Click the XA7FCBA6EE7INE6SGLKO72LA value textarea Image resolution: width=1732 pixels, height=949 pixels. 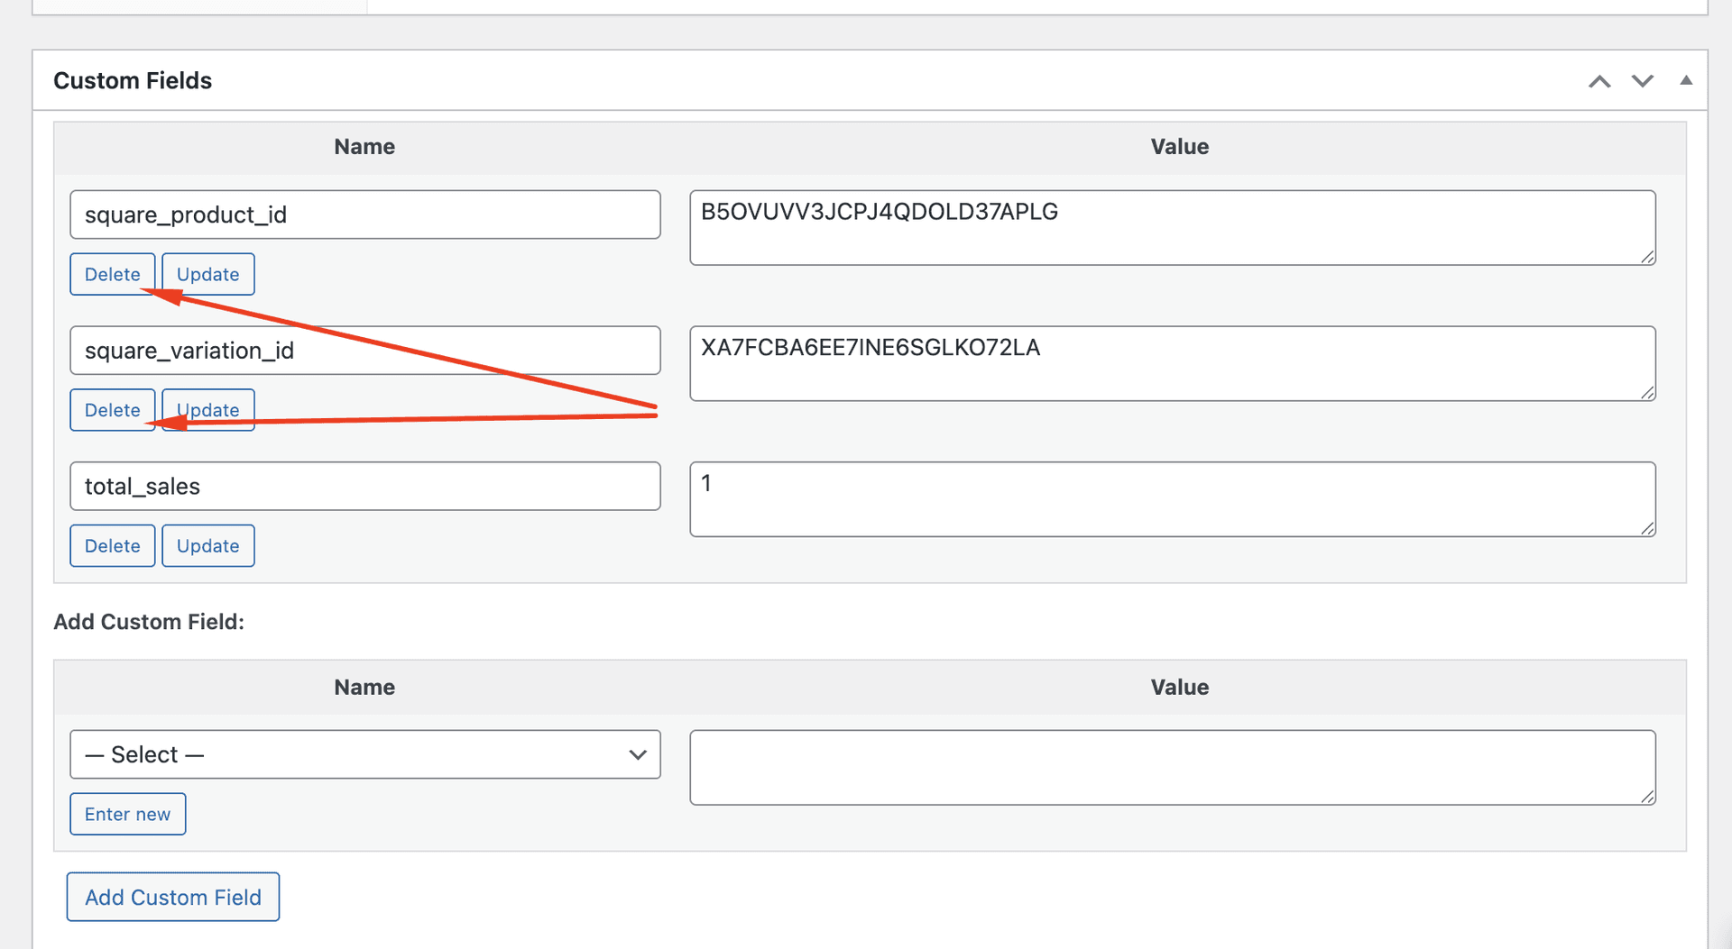[x=1172, y=363]
